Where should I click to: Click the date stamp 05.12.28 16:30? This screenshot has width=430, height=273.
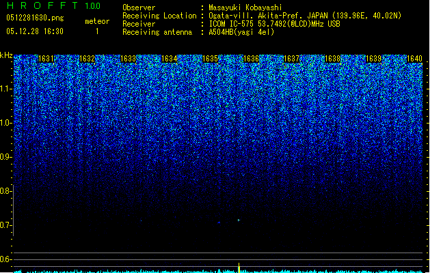[x=35, y=31]
